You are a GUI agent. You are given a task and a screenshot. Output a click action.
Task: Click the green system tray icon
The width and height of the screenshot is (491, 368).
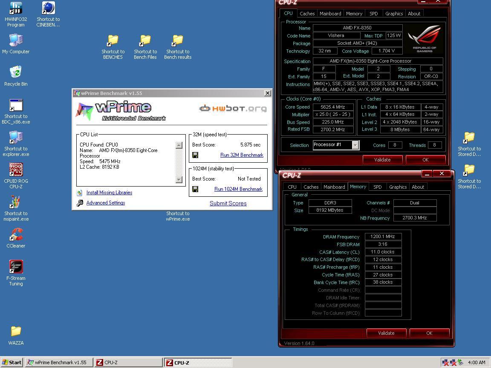pos(460,362)
